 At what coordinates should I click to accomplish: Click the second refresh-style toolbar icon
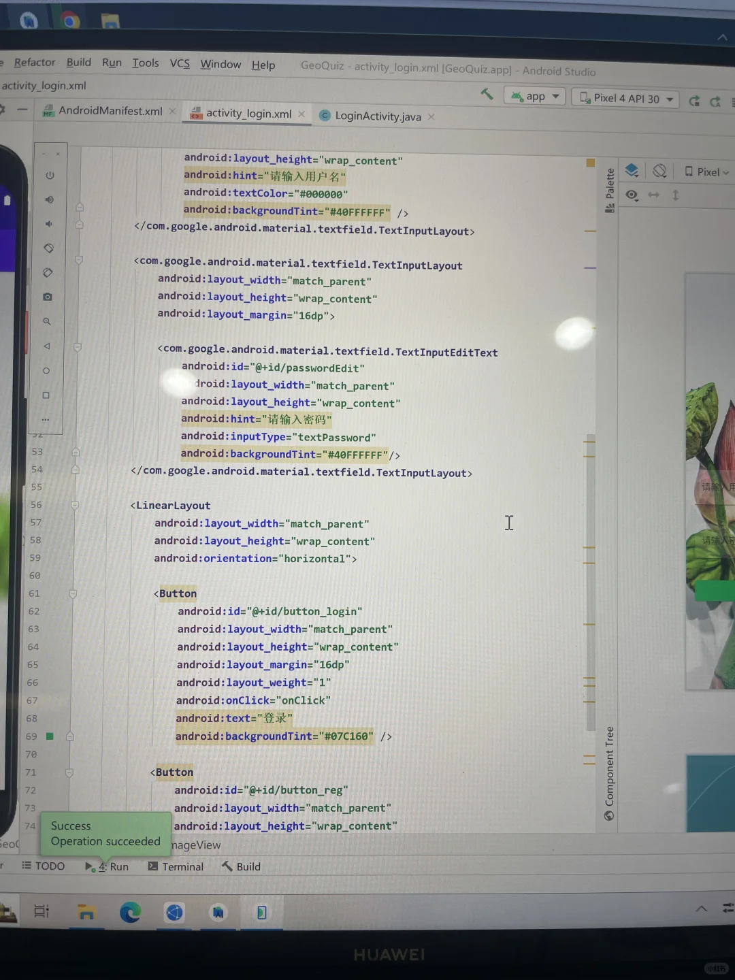pos(715,101)
